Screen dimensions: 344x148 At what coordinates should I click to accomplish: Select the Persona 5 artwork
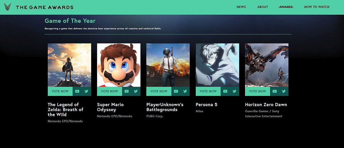[x=217, y=65]
